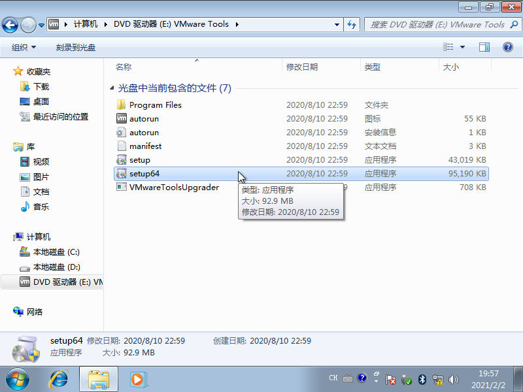
Task: Click the volume speaker tray icon
Action: click(x=453, y=380)
